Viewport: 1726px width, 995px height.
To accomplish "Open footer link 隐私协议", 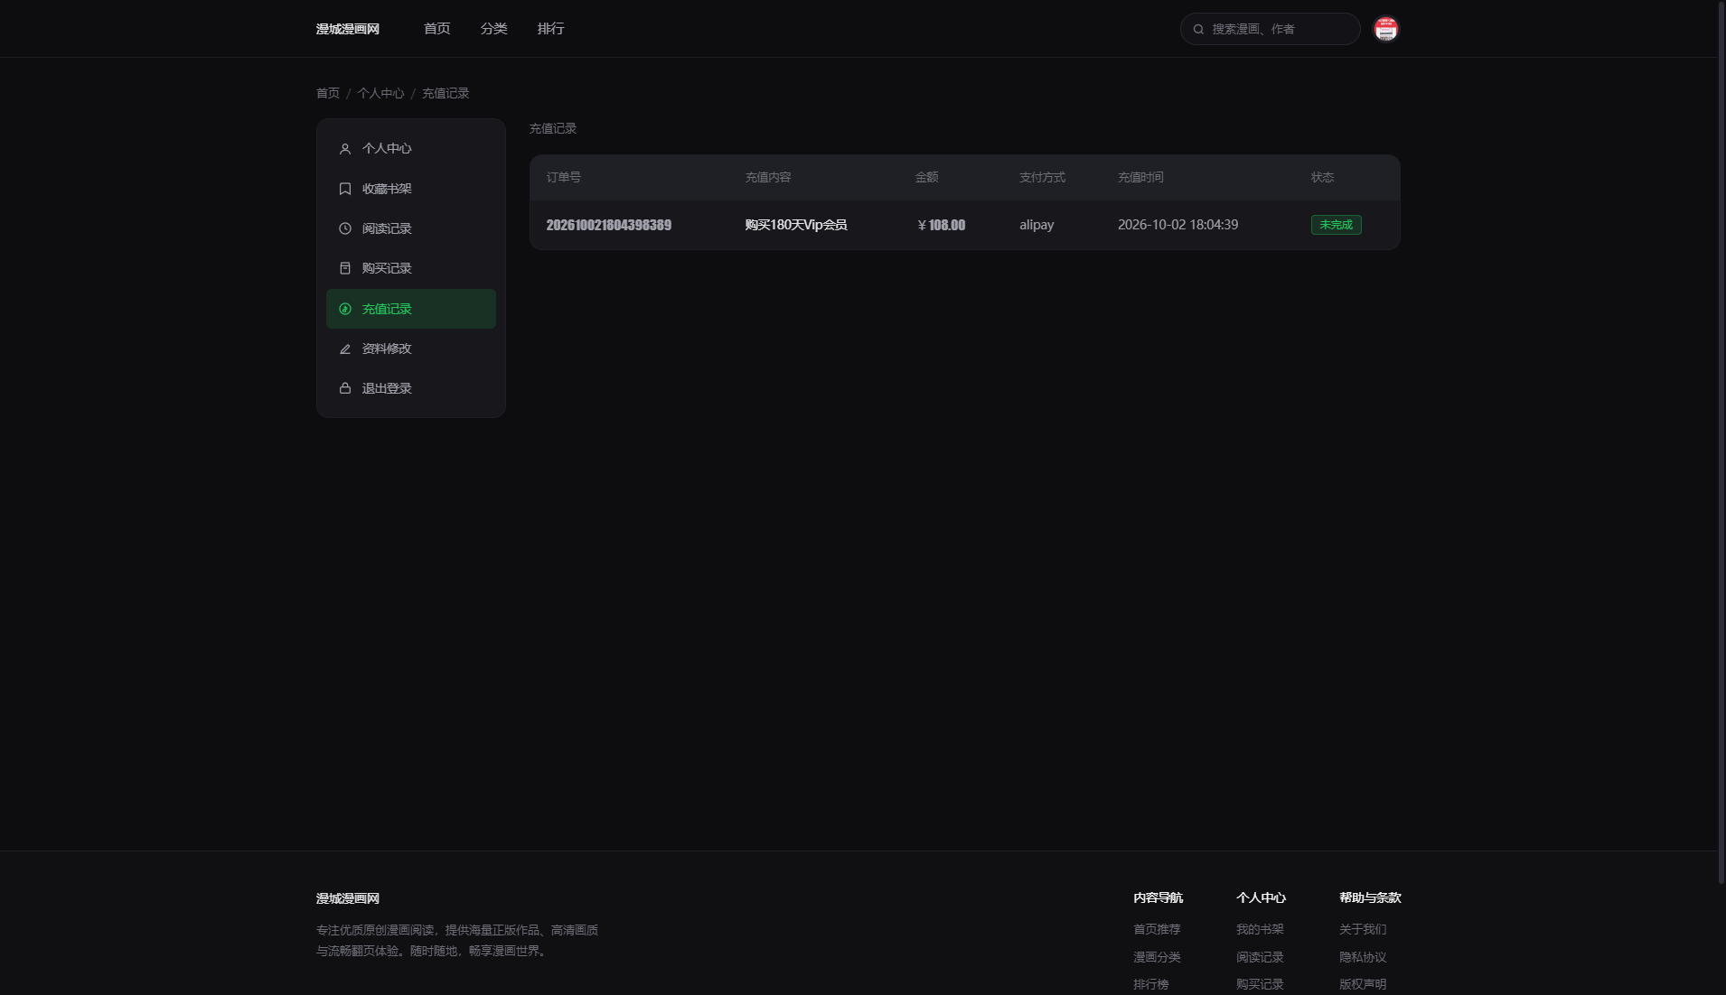I will (x=1363, y=957).
